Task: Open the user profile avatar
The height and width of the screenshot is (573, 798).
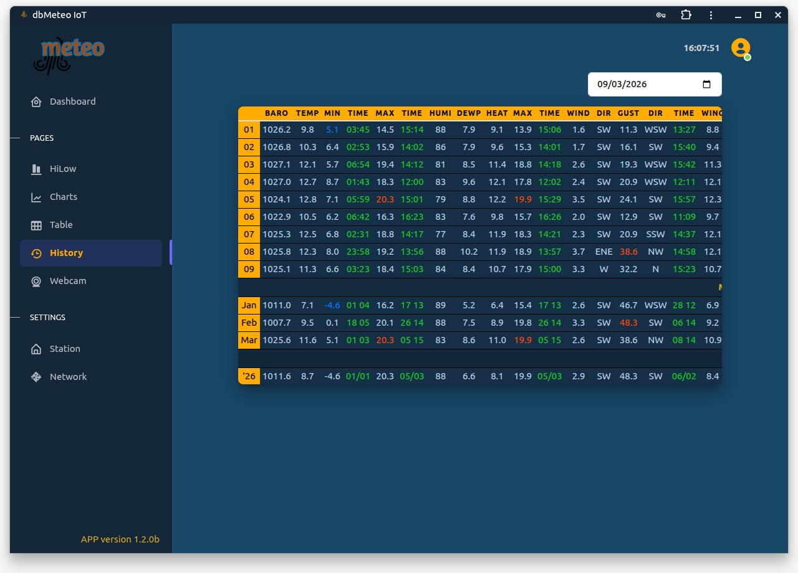Action: [741, 48]
